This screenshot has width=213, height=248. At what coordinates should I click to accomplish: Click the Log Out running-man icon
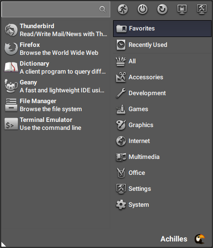(122, 9)
